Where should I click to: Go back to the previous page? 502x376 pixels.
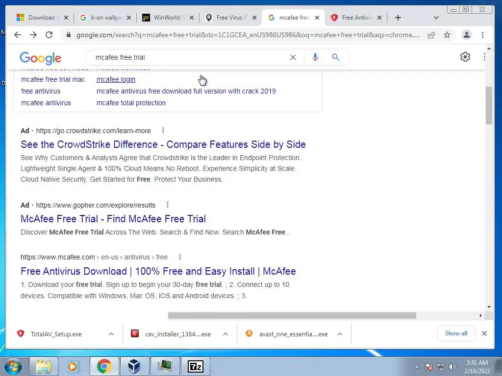(x=18, y=35)
